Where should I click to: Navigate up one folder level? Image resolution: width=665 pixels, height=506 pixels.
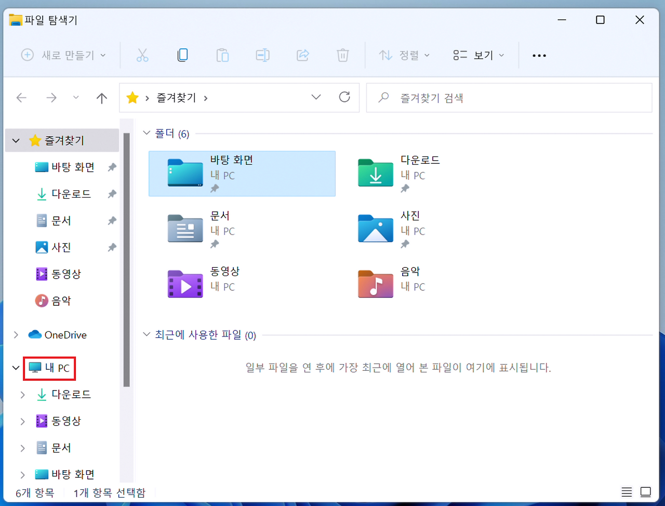(101, 97)
